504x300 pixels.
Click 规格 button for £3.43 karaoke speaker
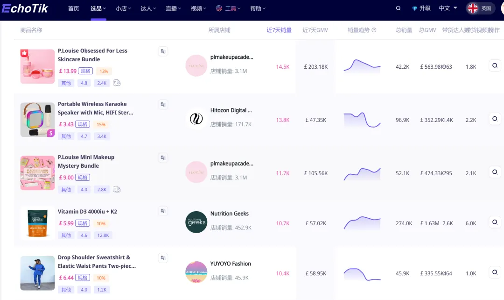(x=83, y=124)
